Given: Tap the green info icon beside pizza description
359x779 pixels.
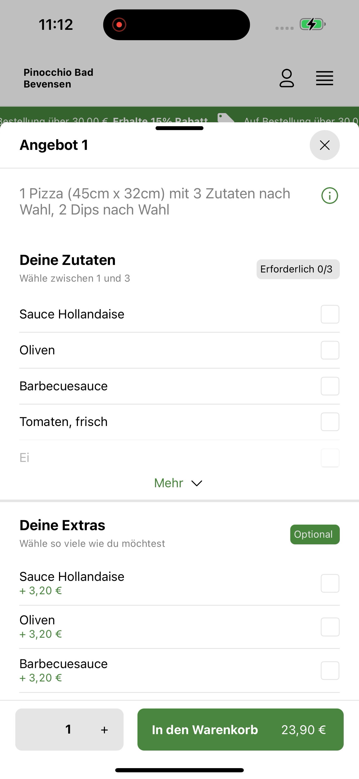Looking at the screenshot, I should 330,196.
